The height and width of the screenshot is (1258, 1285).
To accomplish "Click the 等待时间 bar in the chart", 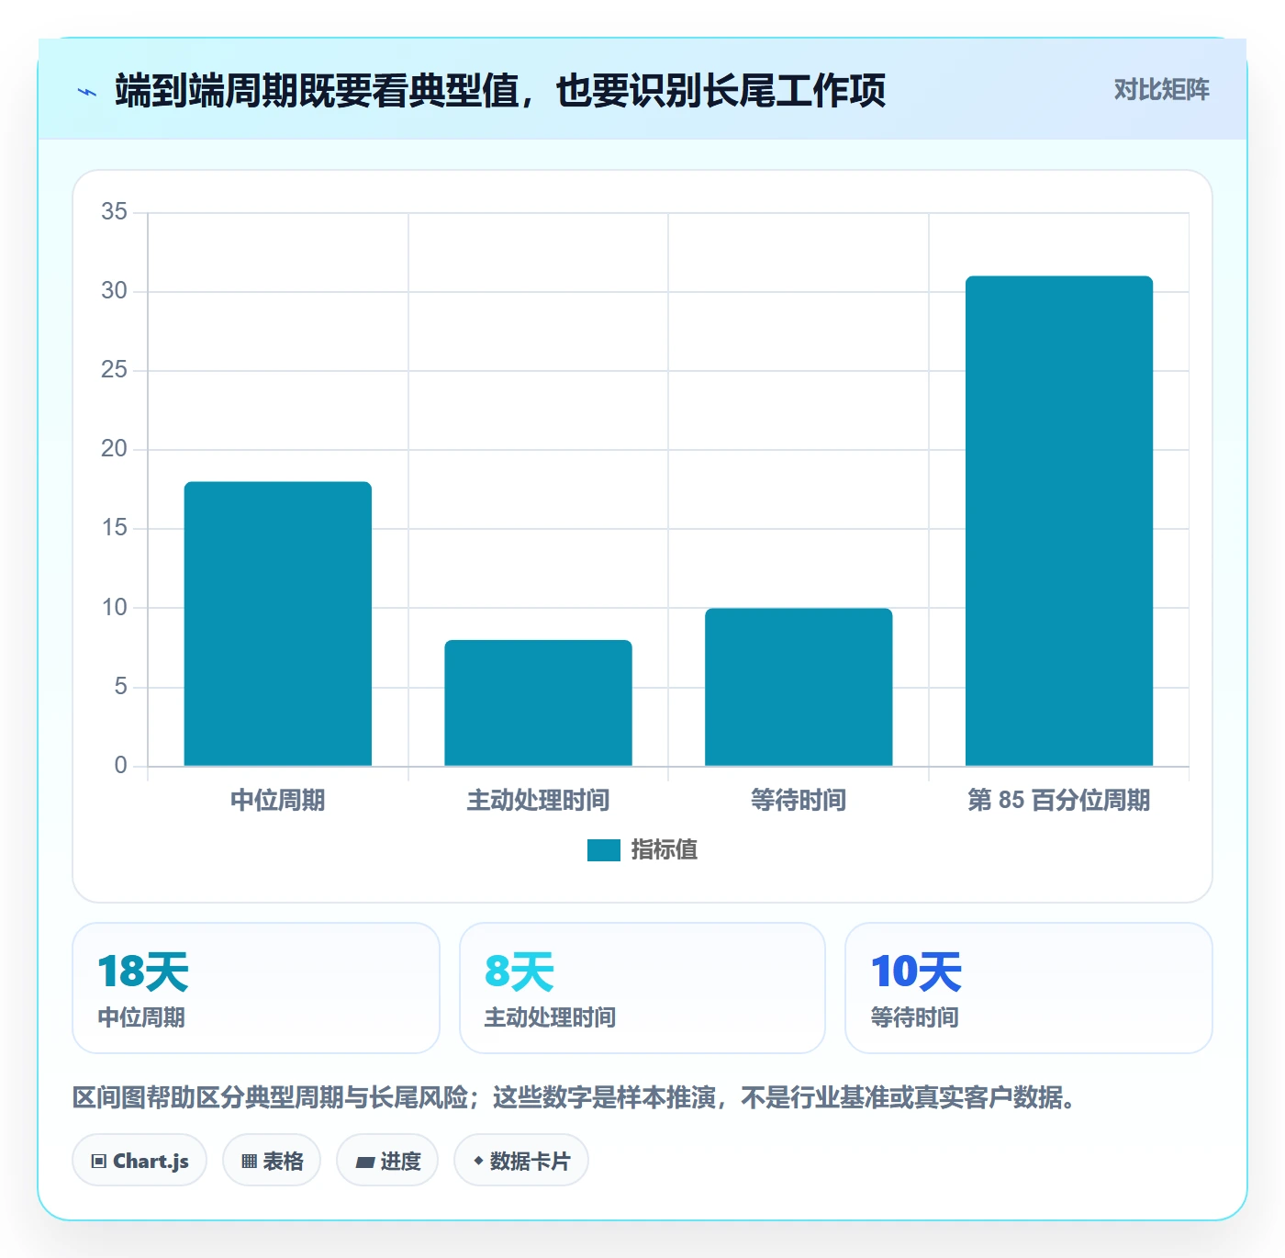I will point(799,687).
